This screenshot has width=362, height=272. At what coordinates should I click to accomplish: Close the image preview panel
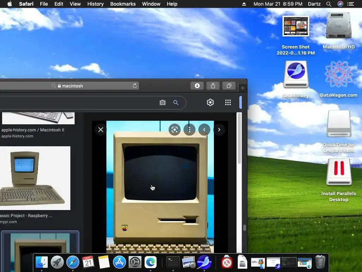click(x=101, y=130)
